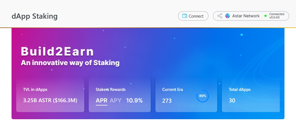Select the TVL in dApps card
The image size is (296, 128).
point(50,94)
